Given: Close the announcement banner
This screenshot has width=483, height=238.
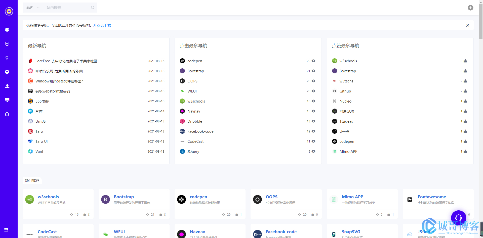Looking at the screenshot, I should point(467,25).
